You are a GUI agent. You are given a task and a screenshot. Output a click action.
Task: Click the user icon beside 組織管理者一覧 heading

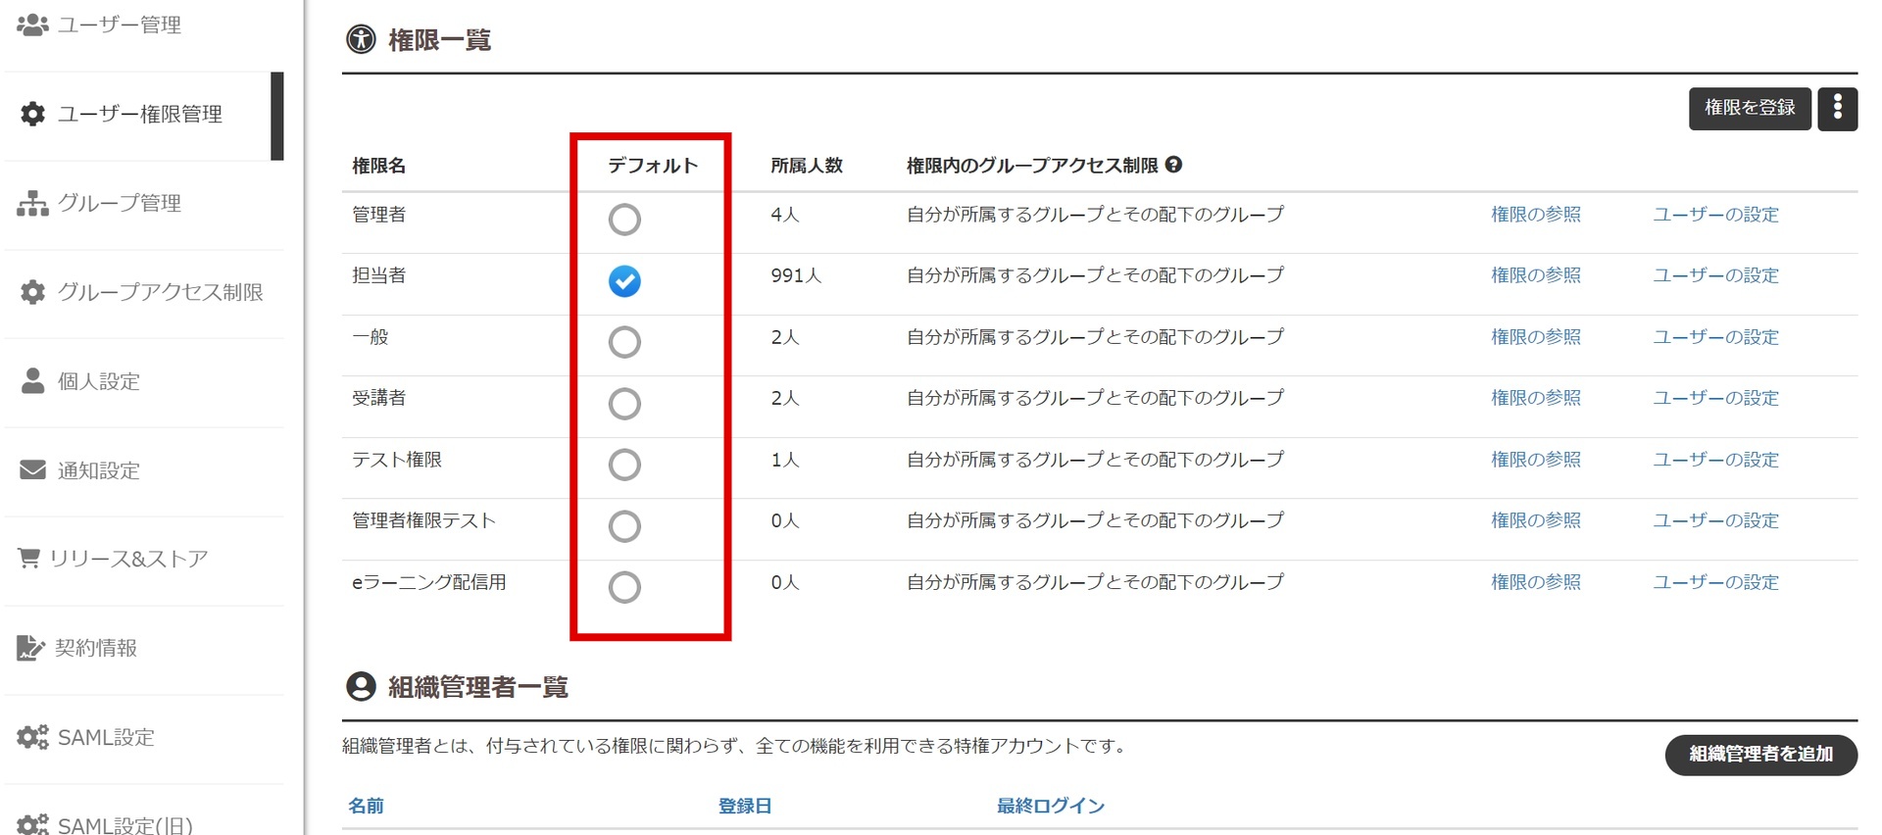tap(361, 686)
